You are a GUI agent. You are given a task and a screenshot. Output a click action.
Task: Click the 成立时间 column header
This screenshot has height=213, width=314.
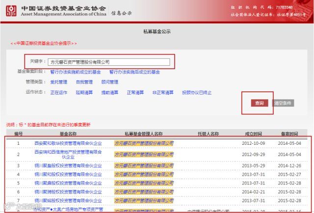coord(253,133)
